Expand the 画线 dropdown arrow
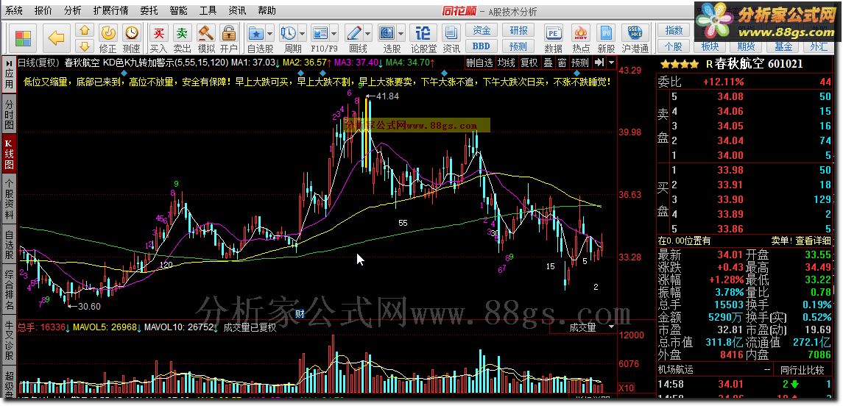The width and height of the screenshot is (843, 406). [367, 34]
